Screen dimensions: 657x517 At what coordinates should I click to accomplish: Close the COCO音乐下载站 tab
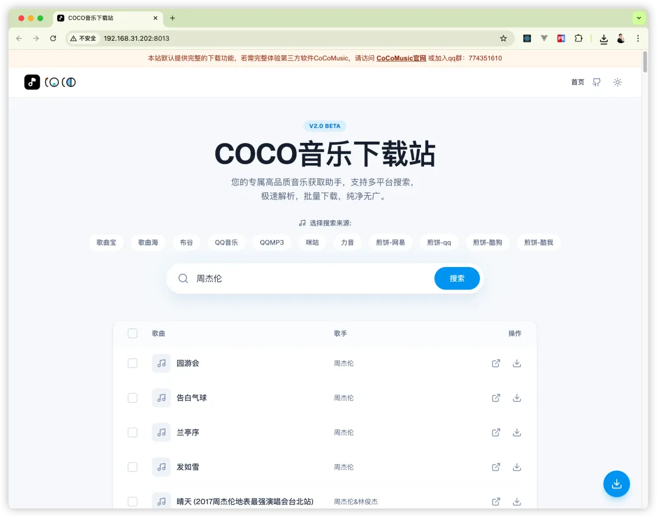pos(156,18)
